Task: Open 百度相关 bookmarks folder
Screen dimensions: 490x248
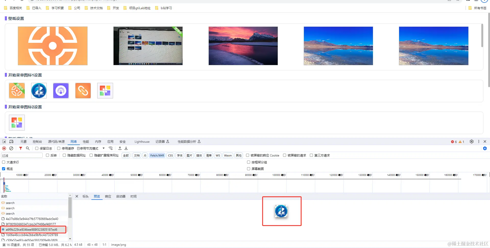Action: 13,8
